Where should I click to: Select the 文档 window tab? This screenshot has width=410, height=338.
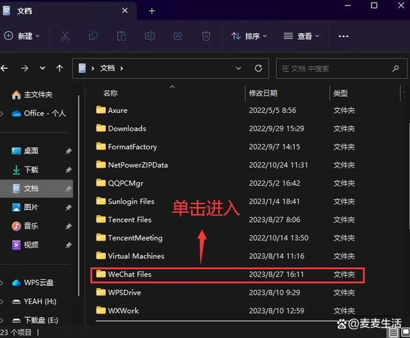point(68,10)
